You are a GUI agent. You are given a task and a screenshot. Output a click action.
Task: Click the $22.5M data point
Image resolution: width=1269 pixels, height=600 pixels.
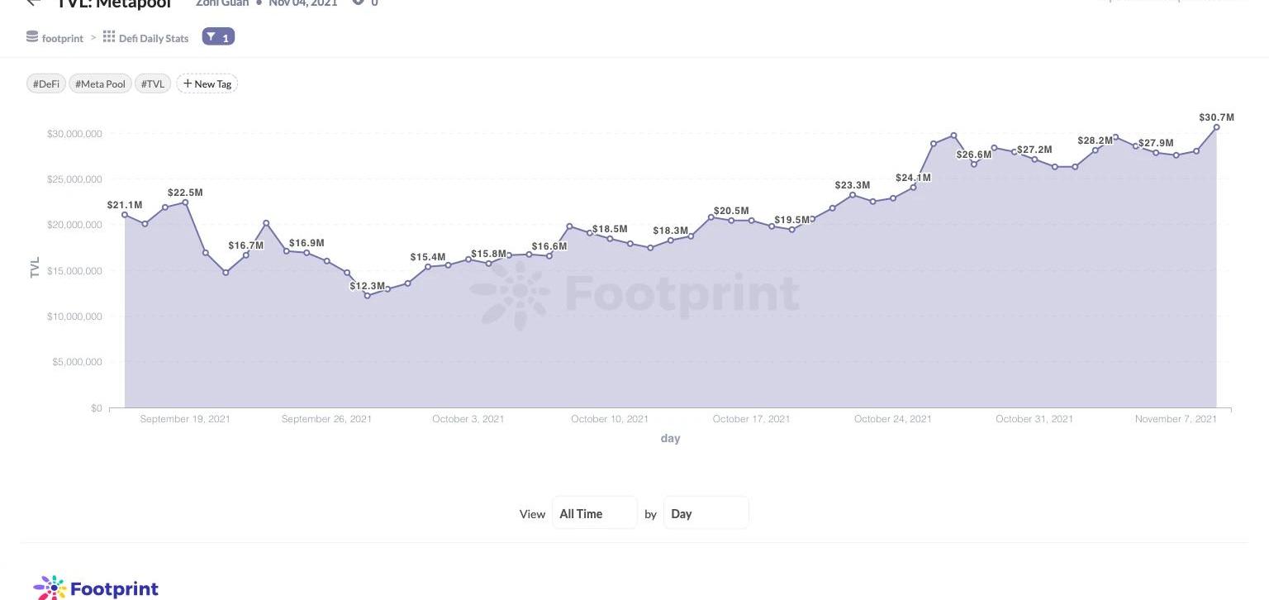point(185,202)
